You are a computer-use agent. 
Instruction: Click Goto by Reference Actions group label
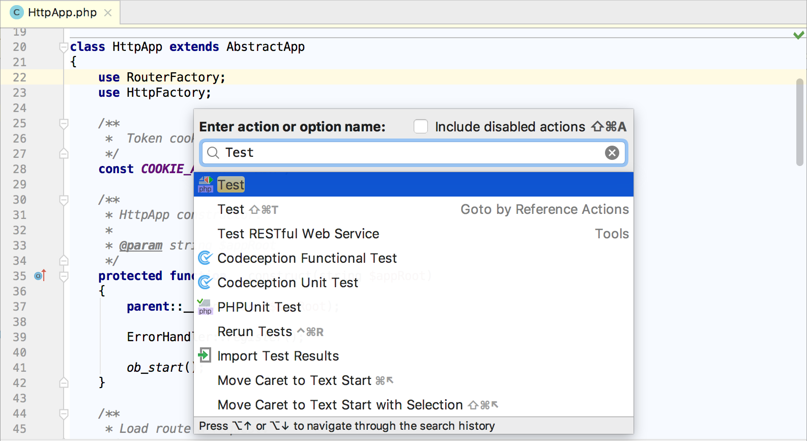[x=544, y=209]
